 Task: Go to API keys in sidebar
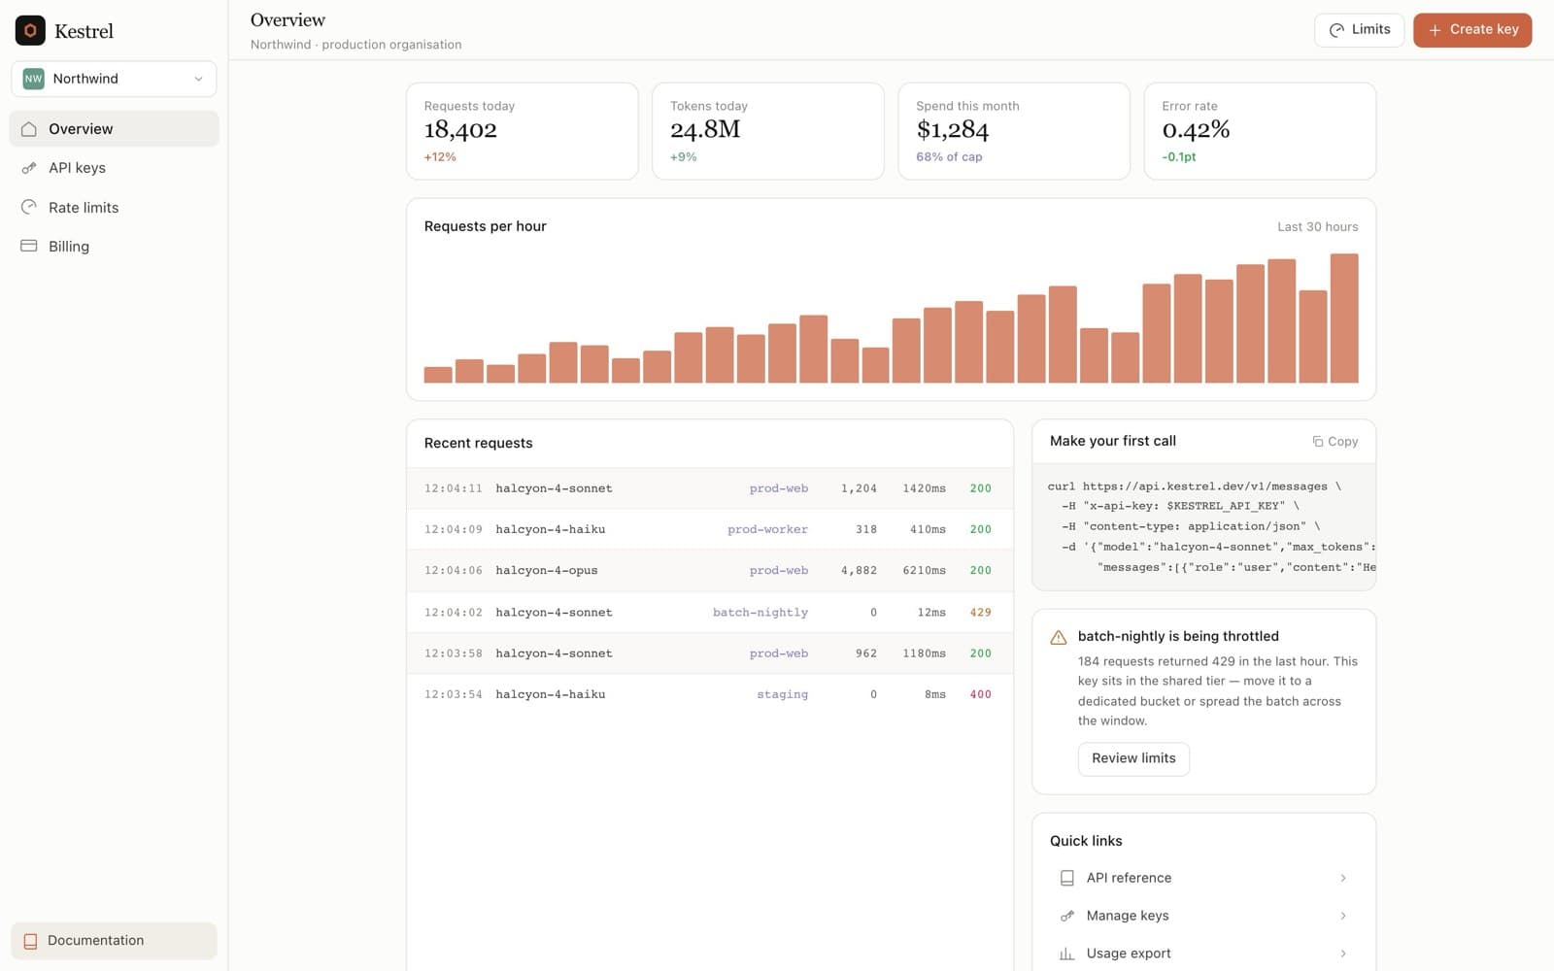(x=114, y=168)
